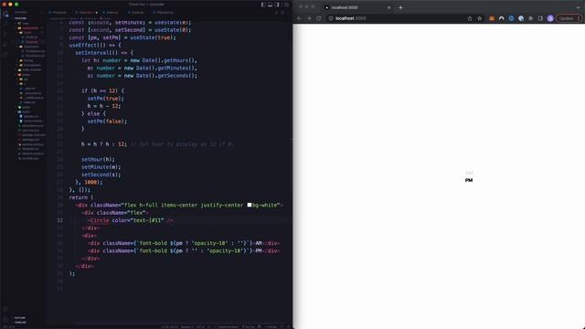Image resolution: width=585 pixels, height=329 pixels.
Task: Open the orange extension icon in browser toolbar
Action: (492, 18)
